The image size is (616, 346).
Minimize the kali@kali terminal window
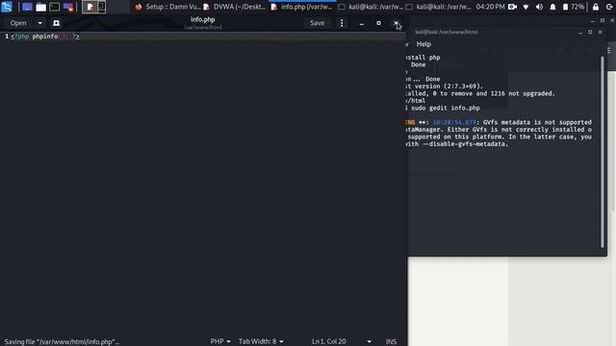[580, 33]
